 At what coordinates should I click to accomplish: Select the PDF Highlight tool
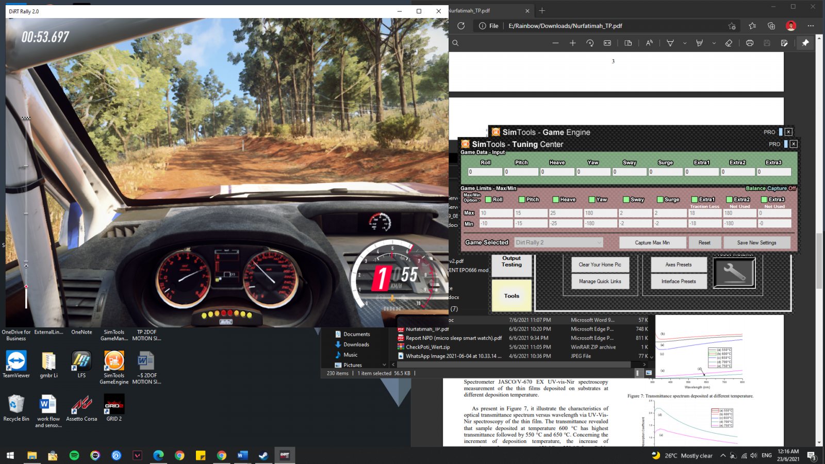(700, 43)
